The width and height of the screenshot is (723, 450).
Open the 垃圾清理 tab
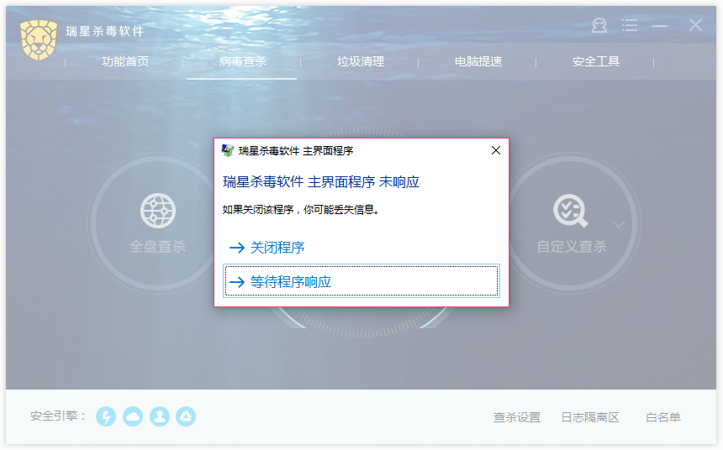point(361,61)
